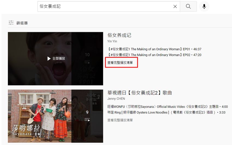The height and width of the screenshot is (145, 232).
Task: Open the 莎喲娜拉 Sayonara playlist thumbnail
Action: (x=40, y=116)
